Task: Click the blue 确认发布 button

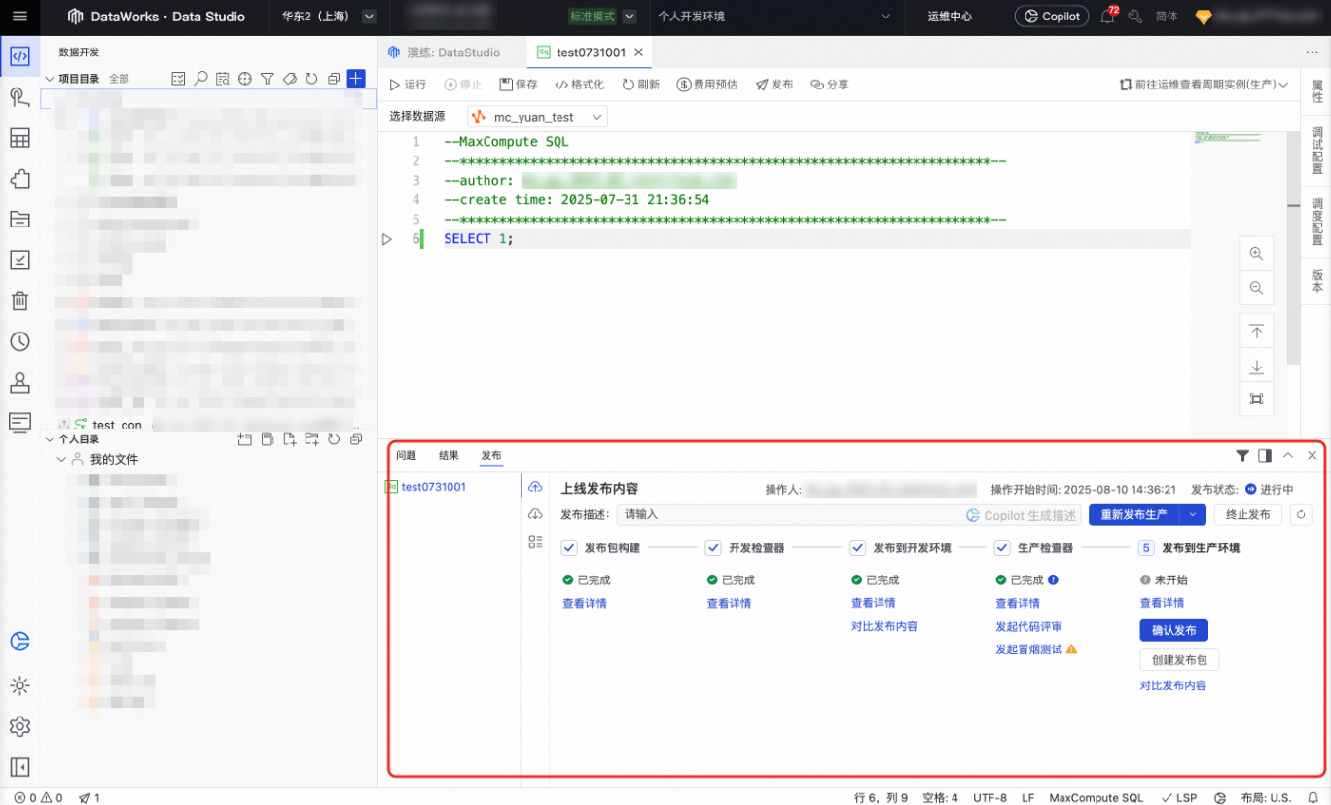Action: coord(1174,630)
